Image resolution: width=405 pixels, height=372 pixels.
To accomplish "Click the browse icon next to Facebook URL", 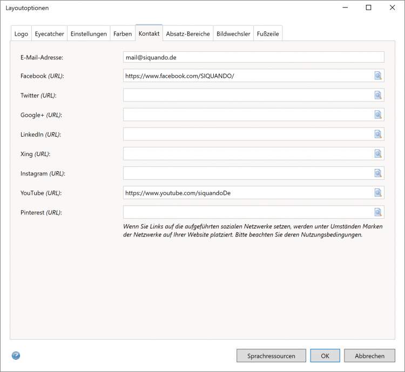I will (x=378, y=76).
